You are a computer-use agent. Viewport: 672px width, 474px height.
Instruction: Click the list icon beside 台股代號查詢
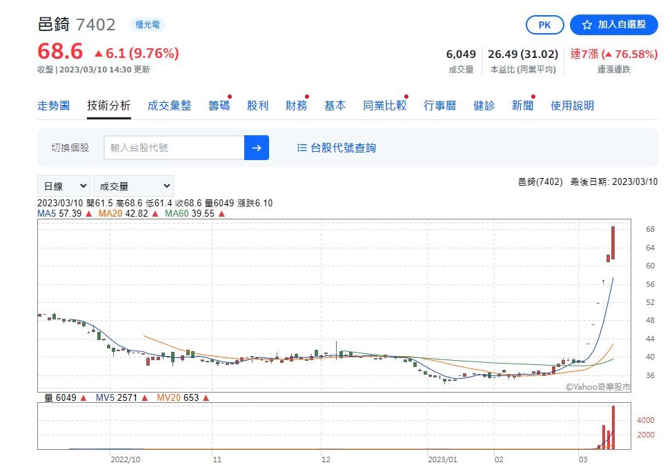[302, 148]
